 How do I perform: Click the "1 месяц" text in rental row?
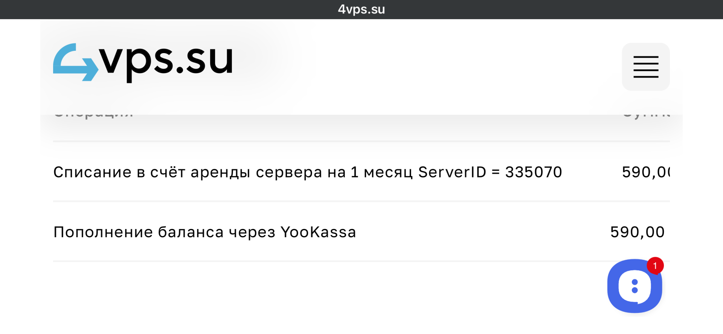pos(381,172)
